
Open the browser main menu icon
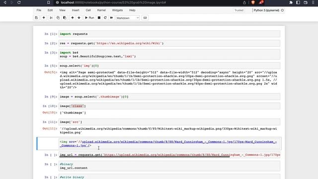313,2
